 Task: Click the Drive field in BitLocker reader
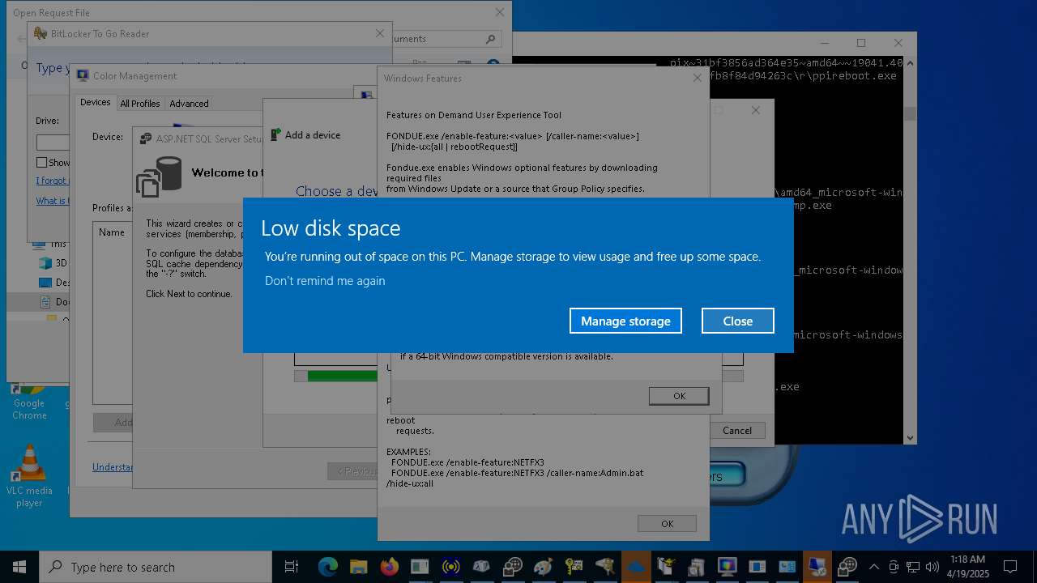[53, 143]
